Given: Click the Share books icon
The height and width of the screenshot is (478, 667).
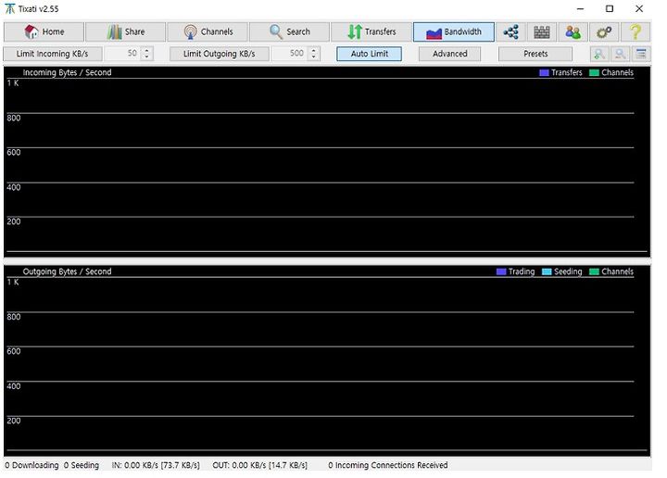Looking at the screenshot, I should point(114,31).
